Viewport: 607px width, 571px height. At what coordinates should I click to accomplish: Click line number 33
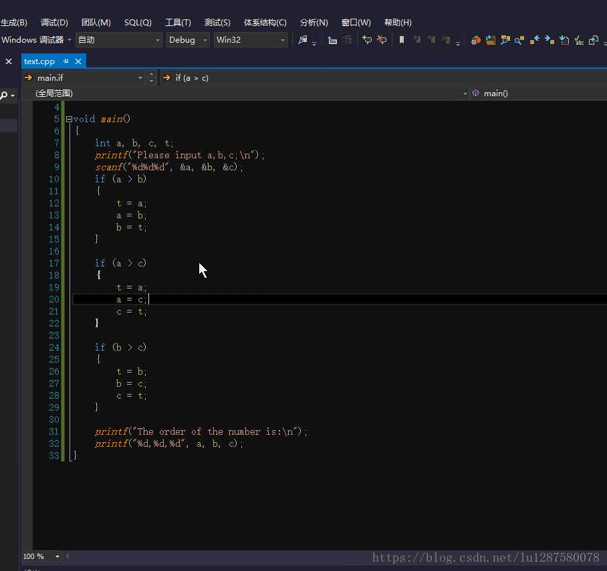54,455
